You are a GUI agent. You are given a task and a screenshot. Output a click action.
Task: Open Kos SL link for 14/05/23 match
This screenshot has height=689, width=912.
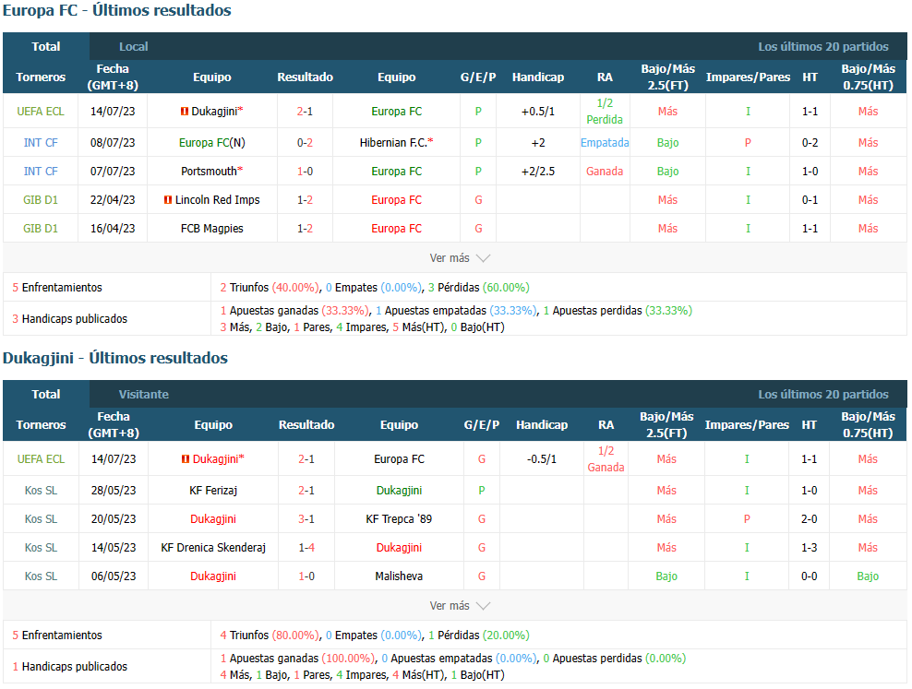tap(41, 547)
